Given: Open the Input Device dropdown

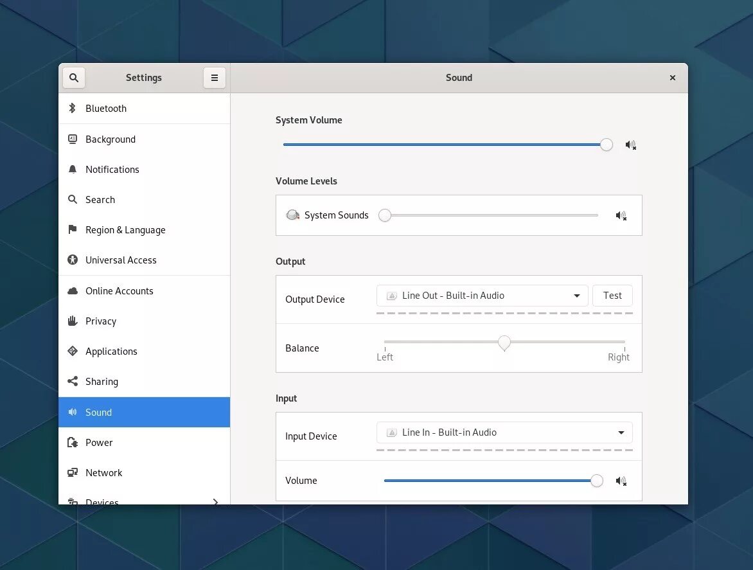Looking at the screenshot, I should (x=504, y=432).
